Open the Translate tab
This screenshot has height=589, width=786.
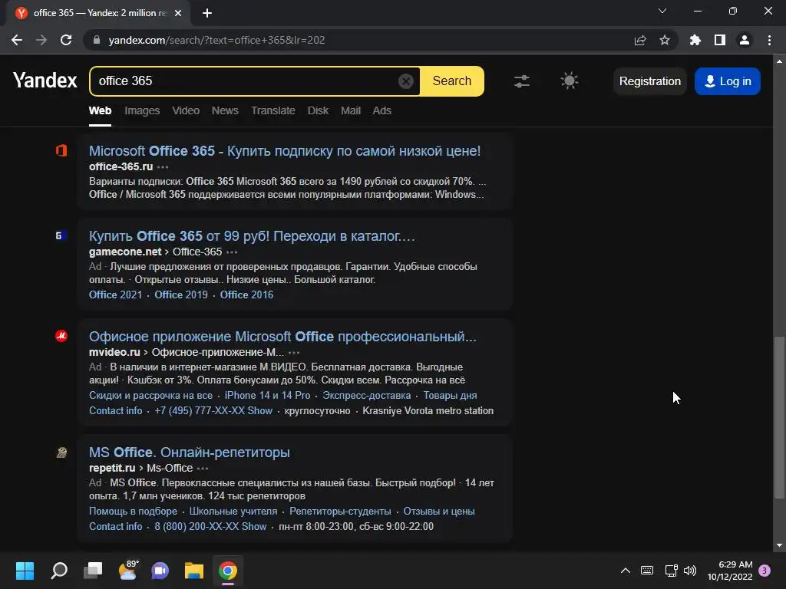click(x=273, y=110)
